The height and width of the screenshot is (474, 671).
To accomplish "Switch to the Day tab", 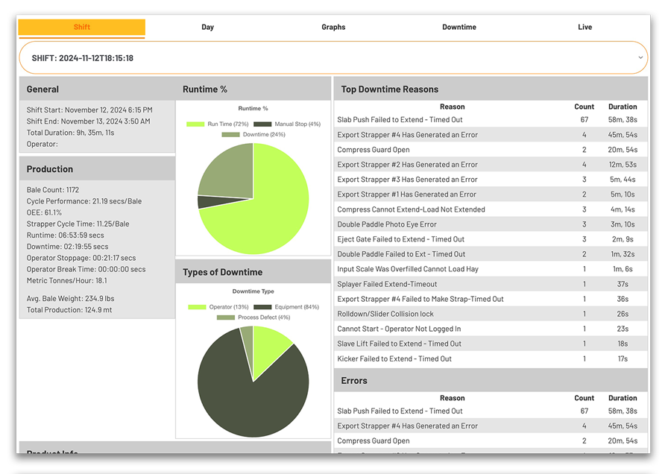I will pos(207,27).
